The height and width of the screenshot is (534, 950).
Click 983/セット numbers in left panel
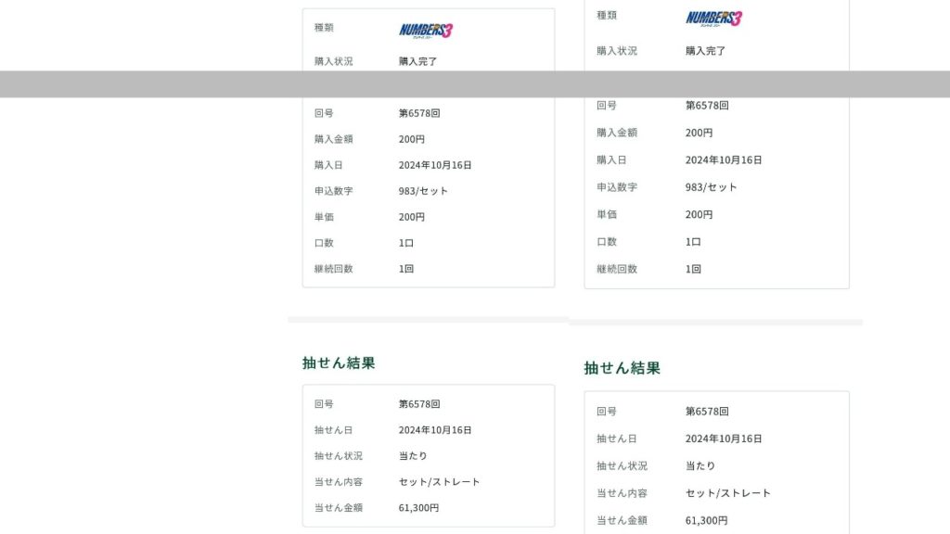coord(423,191)
